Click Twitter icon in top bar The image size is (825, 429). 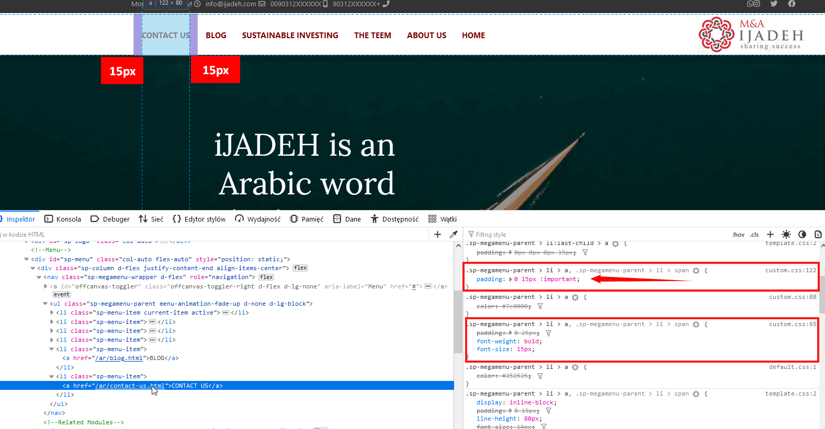point(774,4)
